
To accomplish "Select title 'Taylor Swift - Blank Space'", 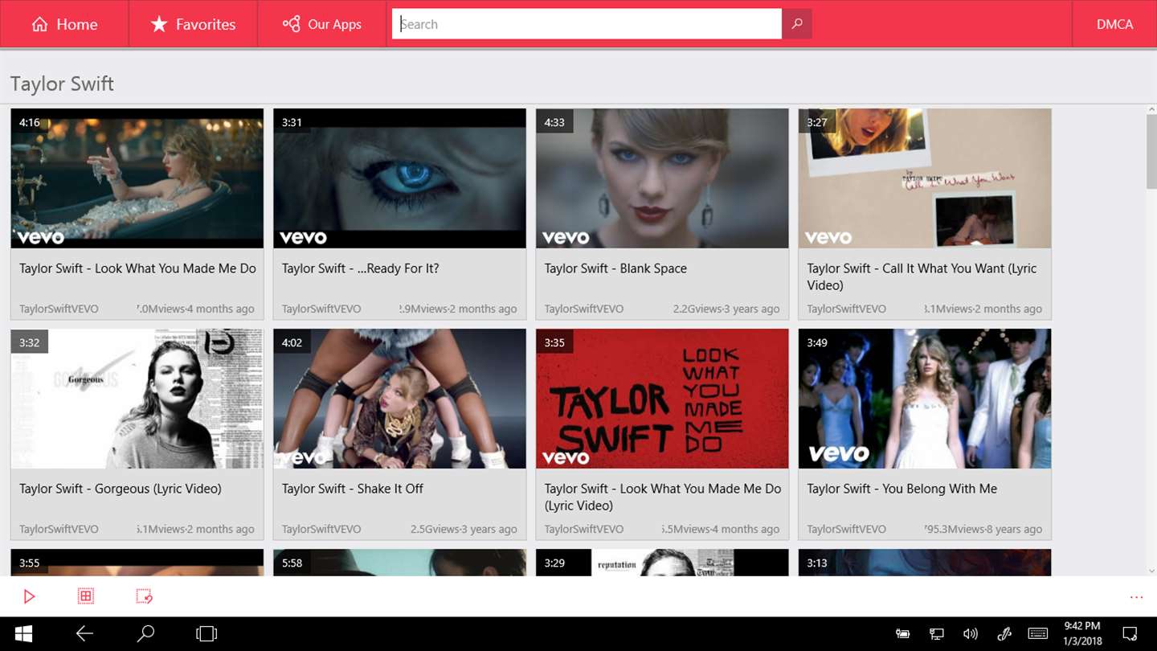I will tap(615, 268).
